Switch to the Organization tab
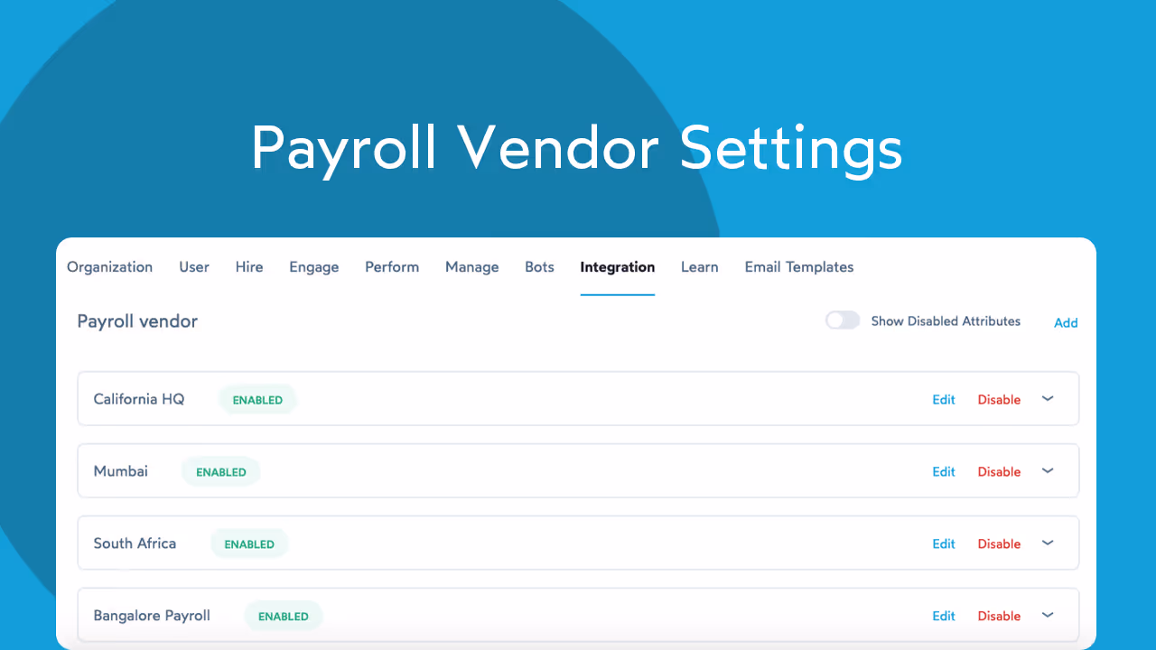Screen dimensions: 1156x650 [109, 267]
